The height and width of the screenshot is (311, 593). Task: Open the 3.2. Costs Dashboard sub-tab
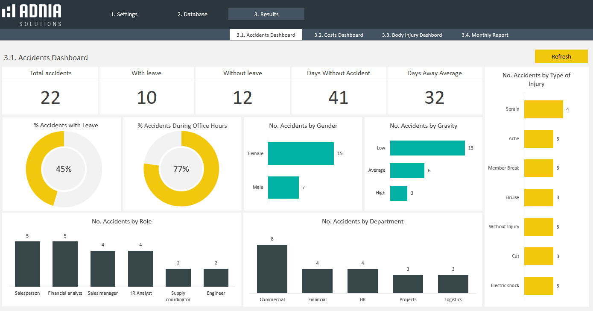[x=339, y=35]
